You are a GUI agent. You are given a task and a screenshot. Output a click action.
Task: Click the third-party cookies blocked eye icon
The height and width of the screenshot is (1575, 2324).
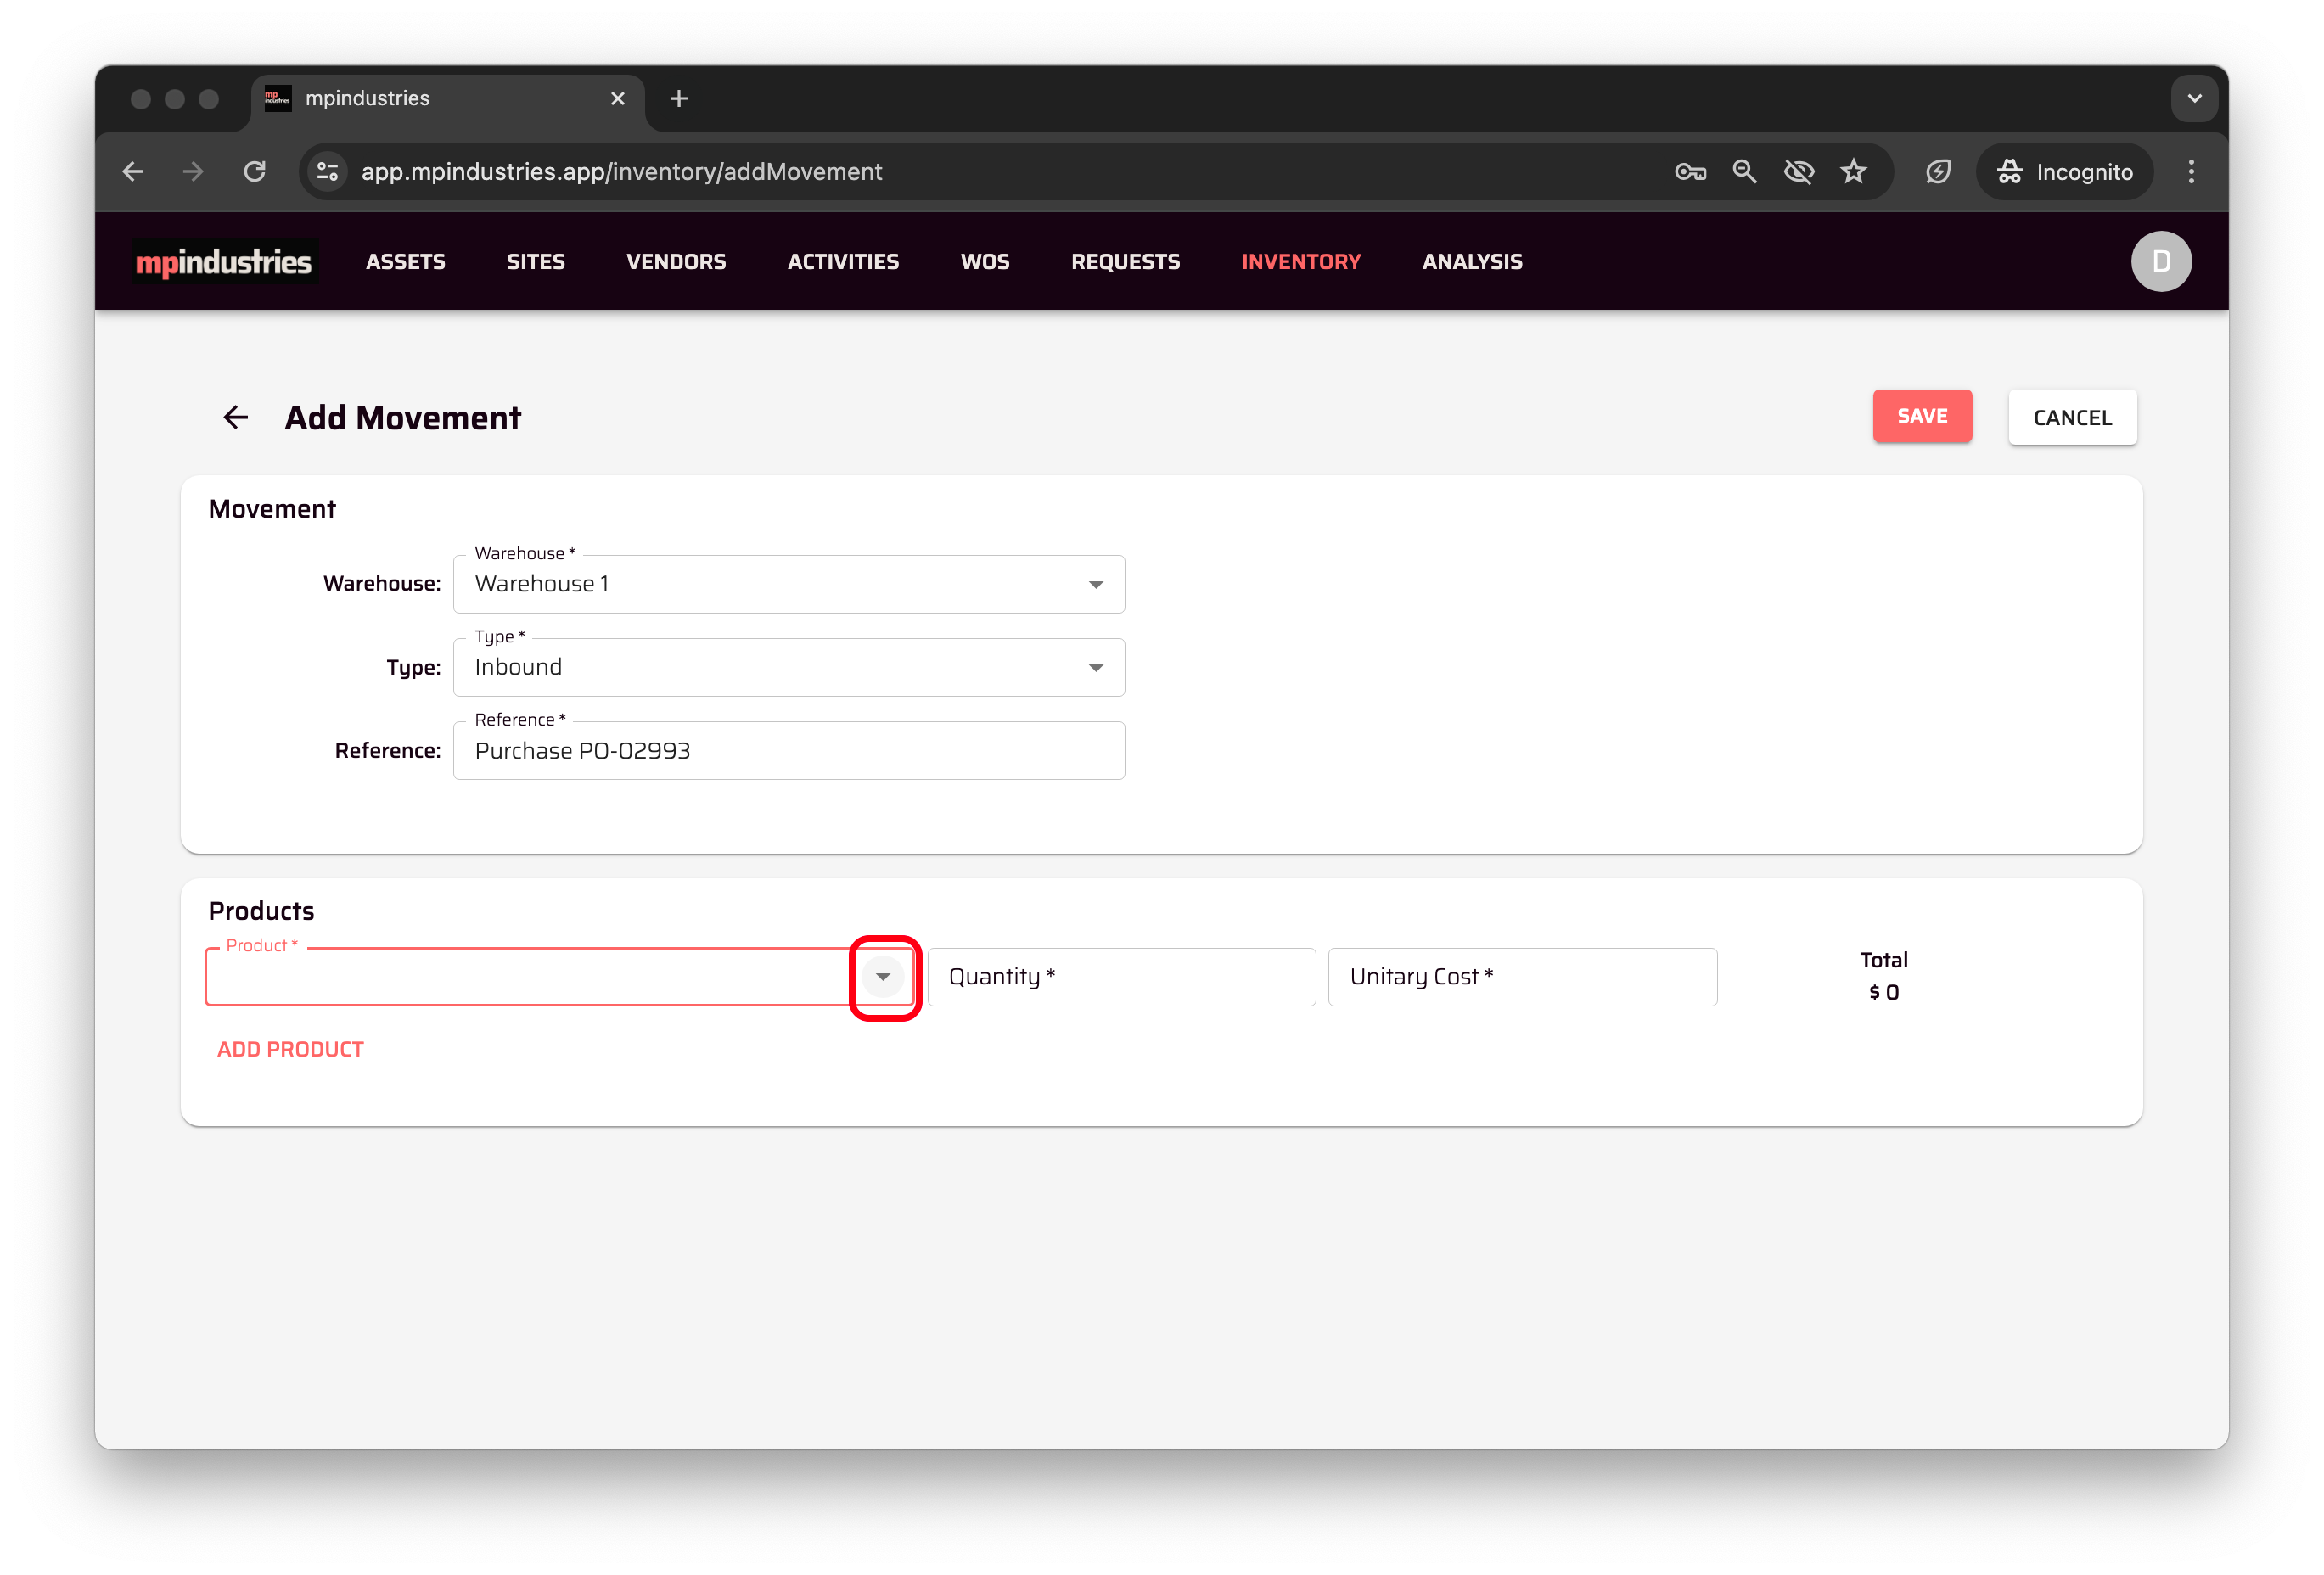1798,172
